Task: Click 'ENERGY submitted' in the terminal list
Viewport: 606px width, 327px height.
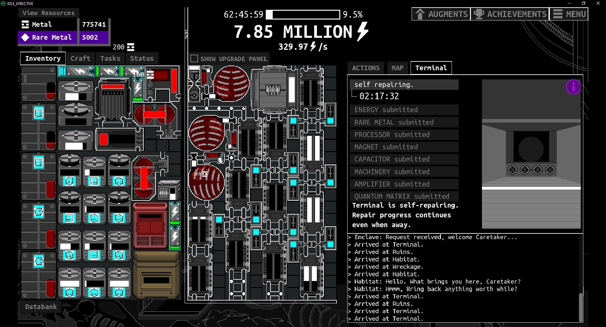Action: point(404,110)
